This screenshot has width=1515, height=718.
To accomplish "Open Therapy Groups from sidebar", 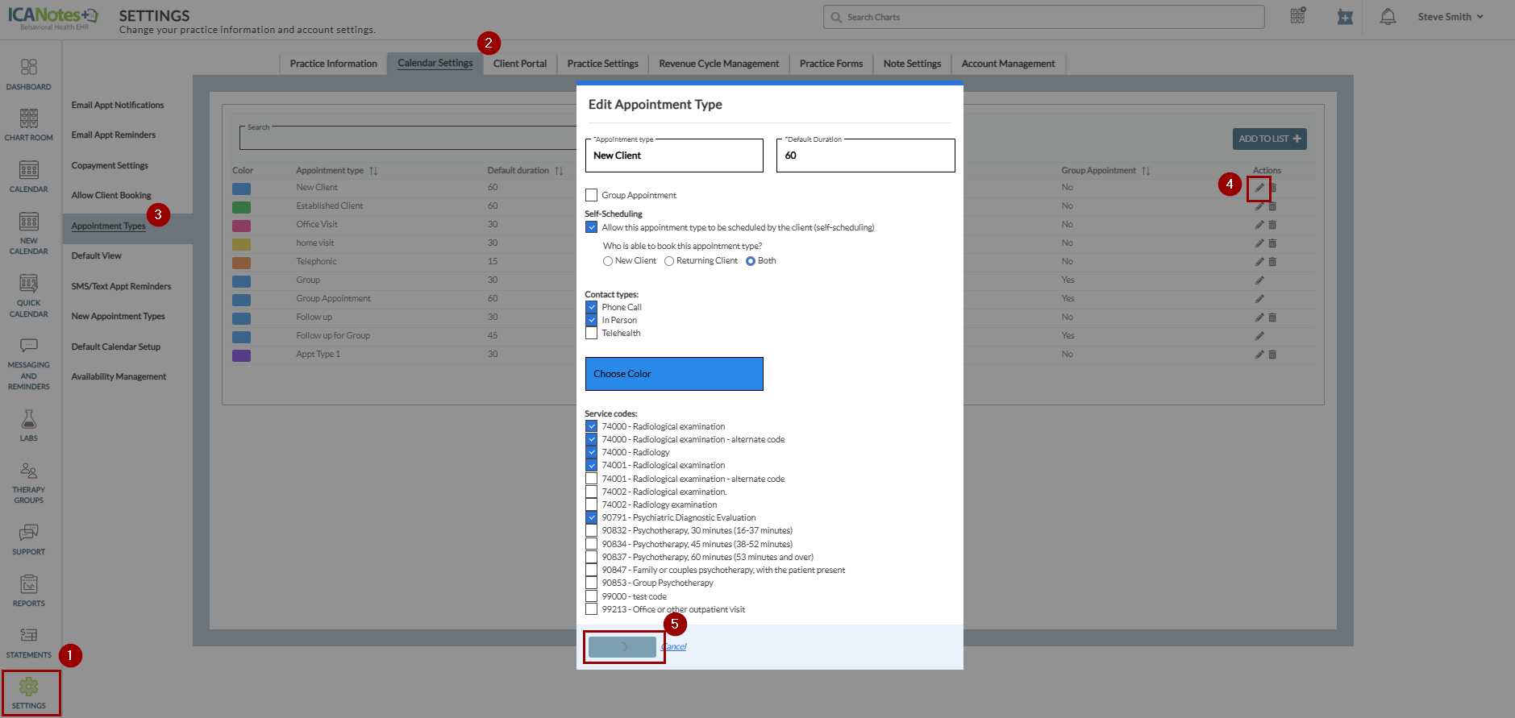I will coord(28,482).
